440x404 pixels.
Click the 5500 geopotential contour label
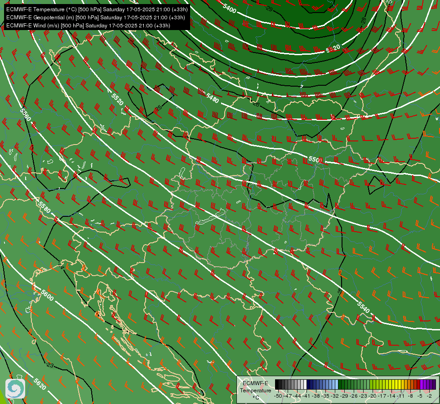coord(316,159)
